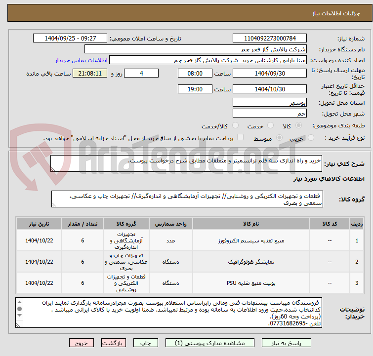Click scroll-down arrow in buyer notes box
This screenshot has width=373, height=356.
coord(19,316)
